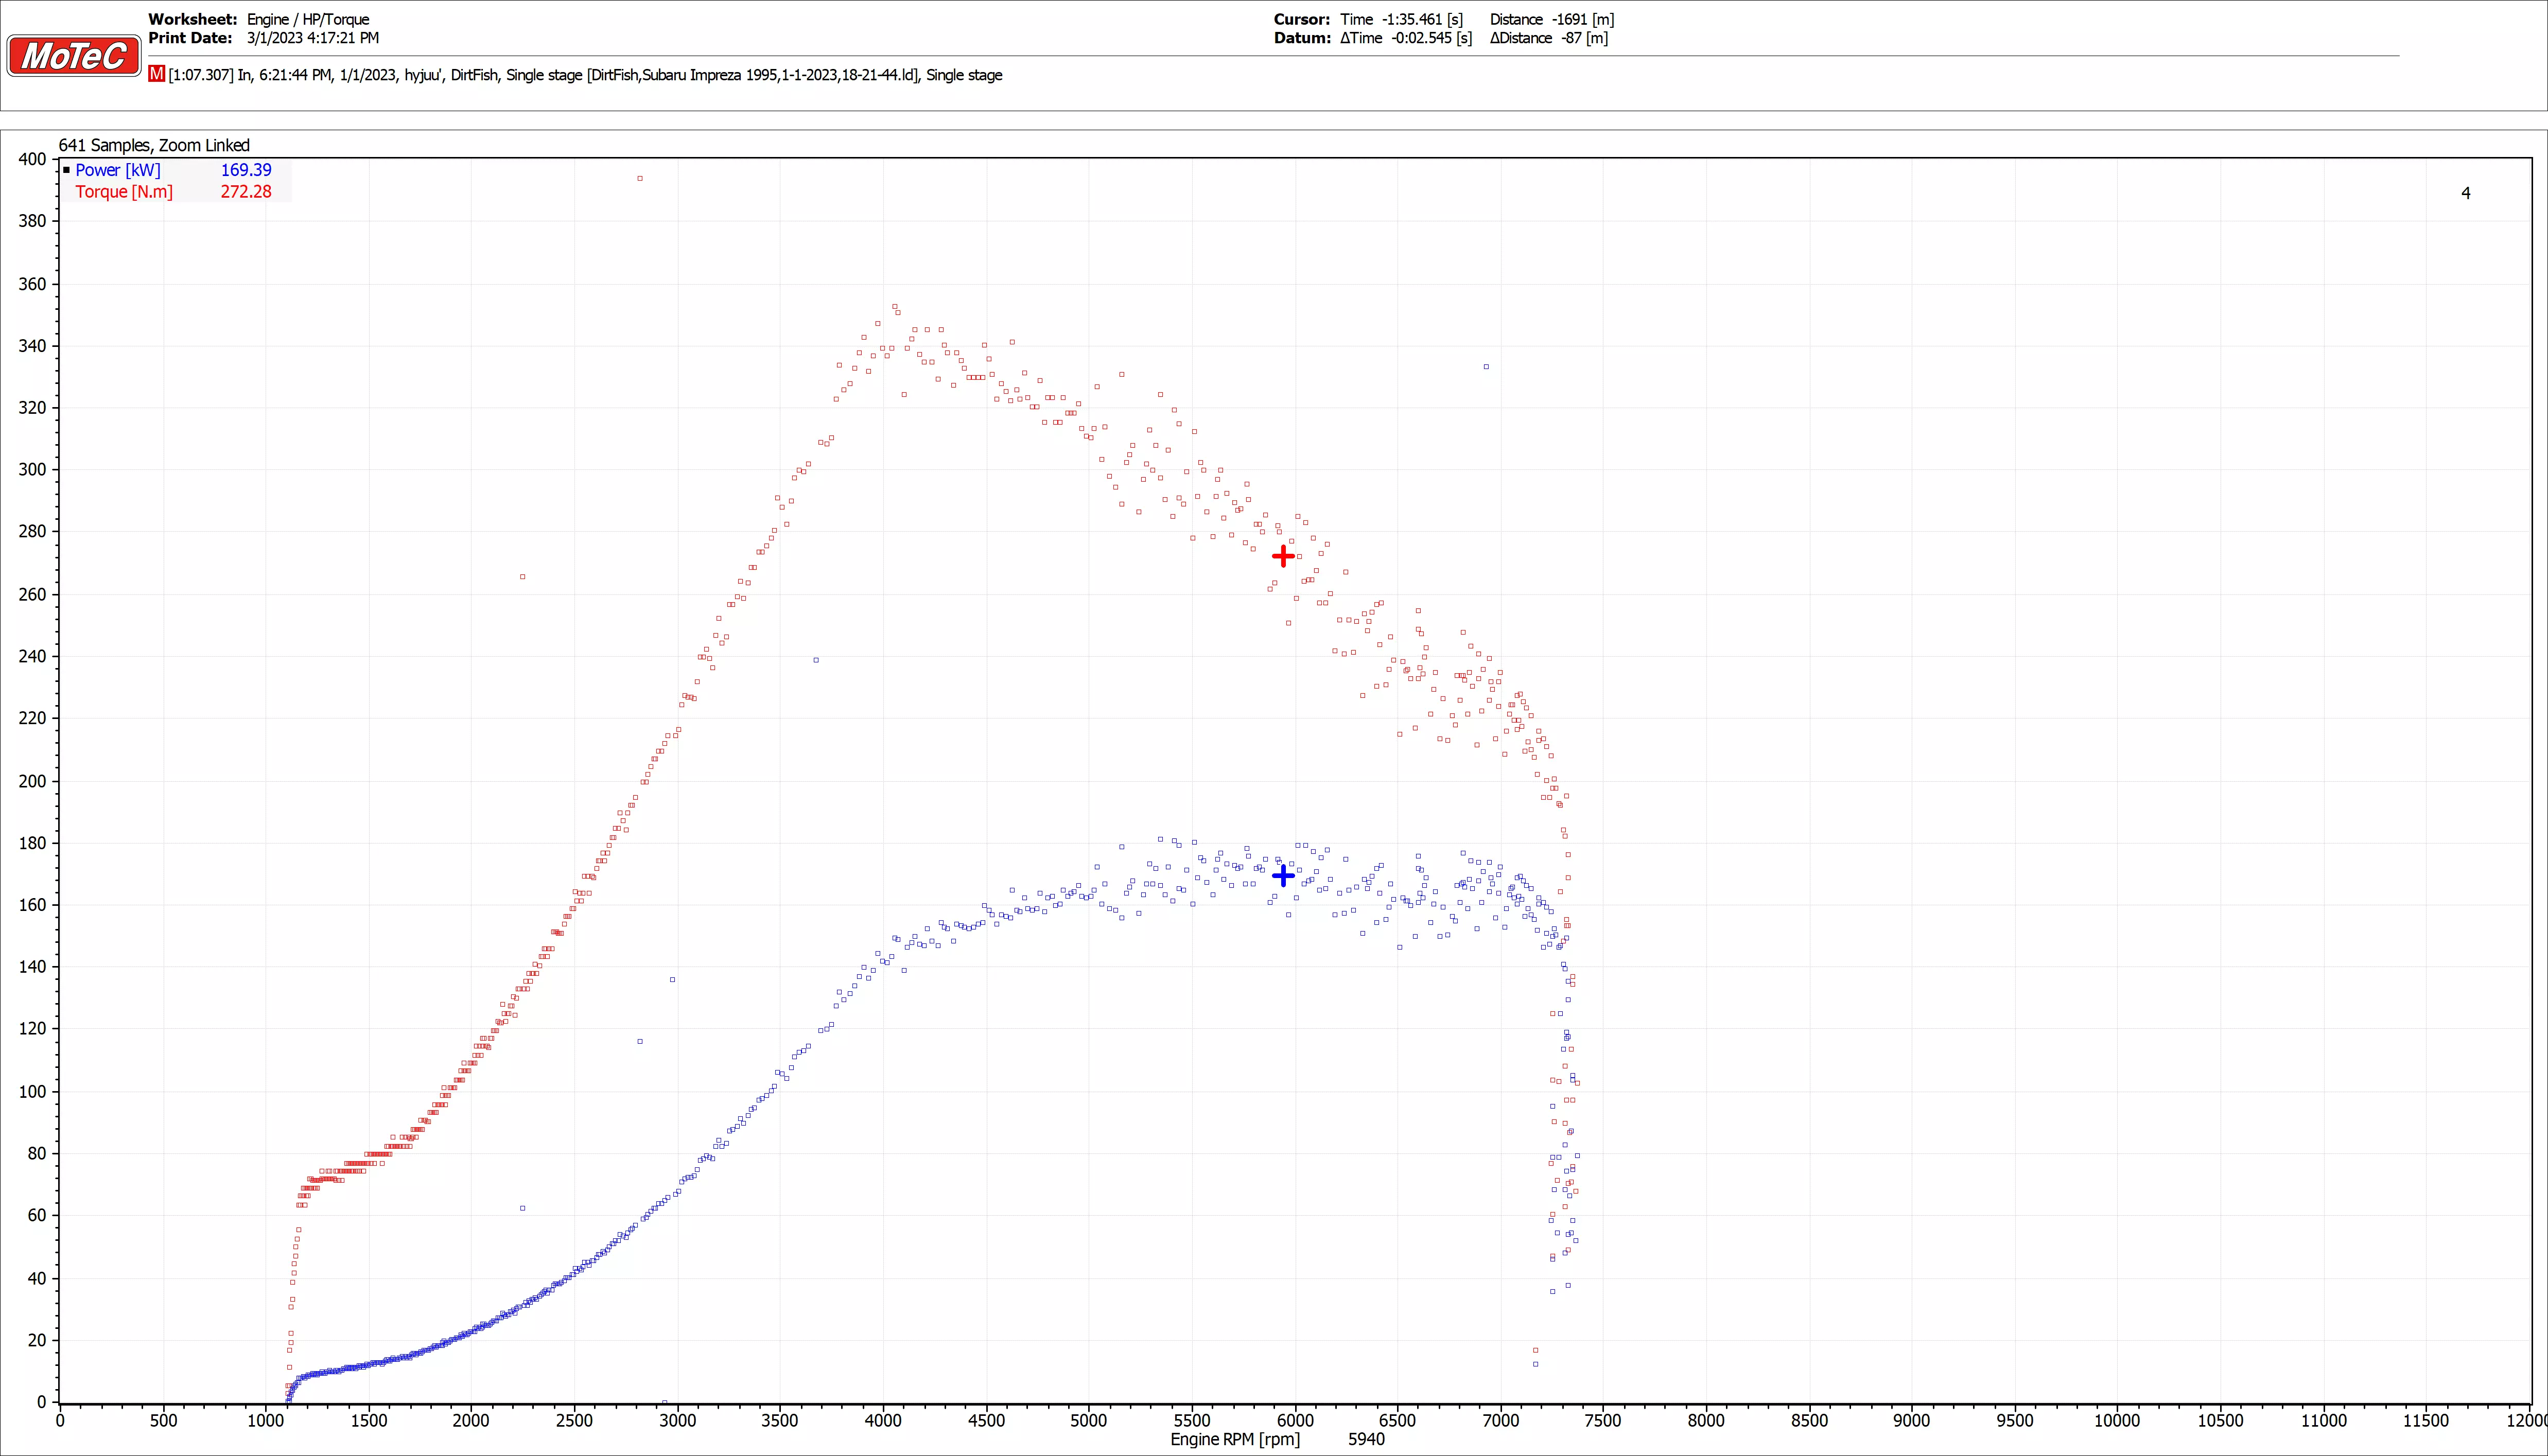Click the 5940 RPM cursor readout
The height and width of the screenshot is (1456, 2548).
pos(1366,1439)
